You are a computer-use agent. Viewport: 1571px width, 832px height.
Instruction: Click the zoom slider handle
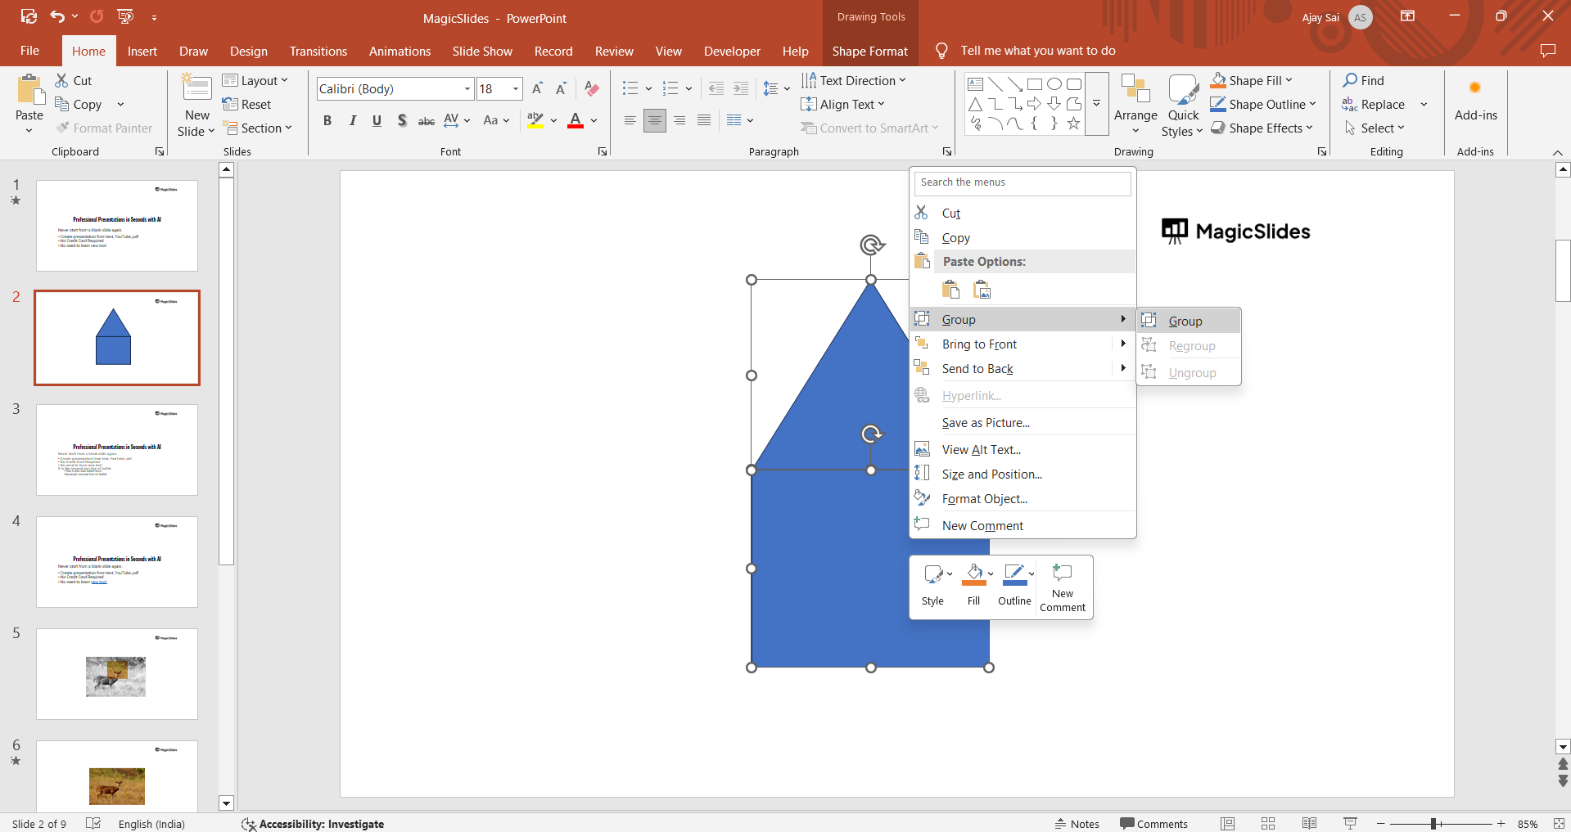point(1433,824)
